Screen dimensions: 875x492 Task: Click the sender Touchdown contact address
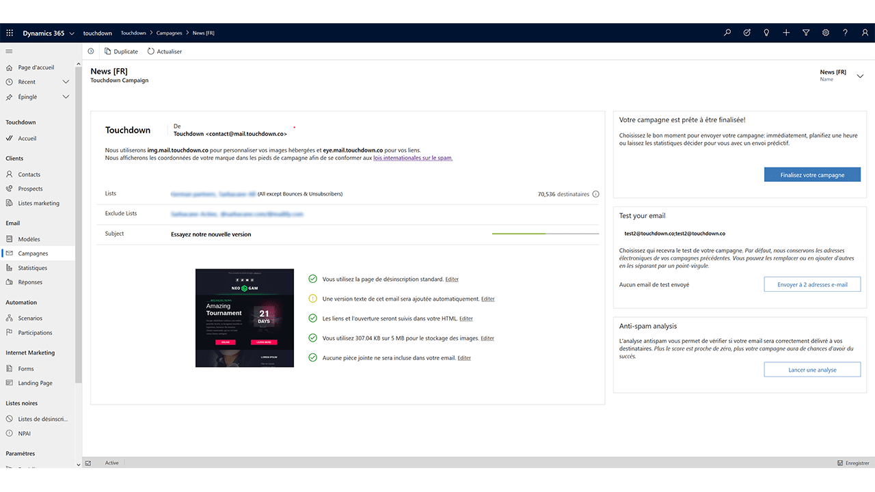click(230, 134)
